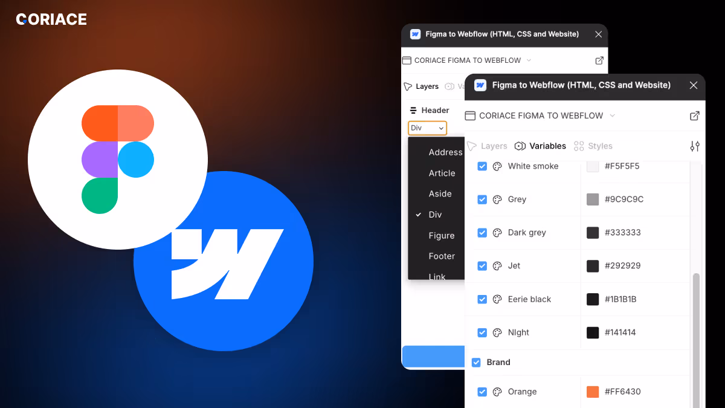Click the Webflow plugin icon in back window title
The height and width of the screenshot is (408, 725).
pos(415,34)
